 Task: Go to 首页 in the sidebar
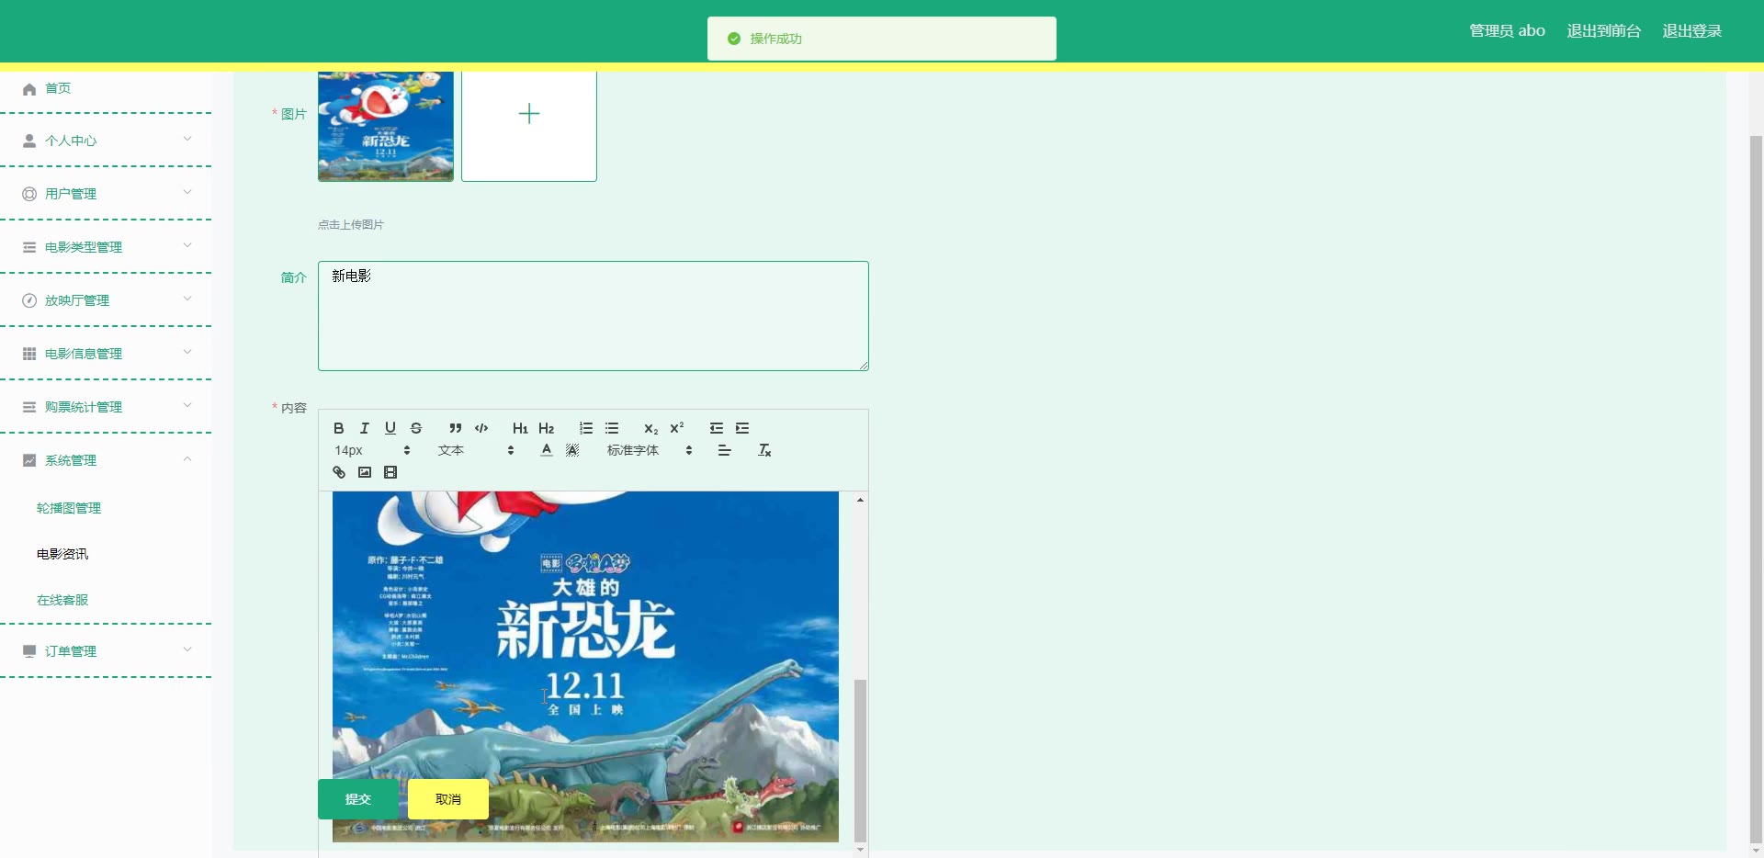106,88
